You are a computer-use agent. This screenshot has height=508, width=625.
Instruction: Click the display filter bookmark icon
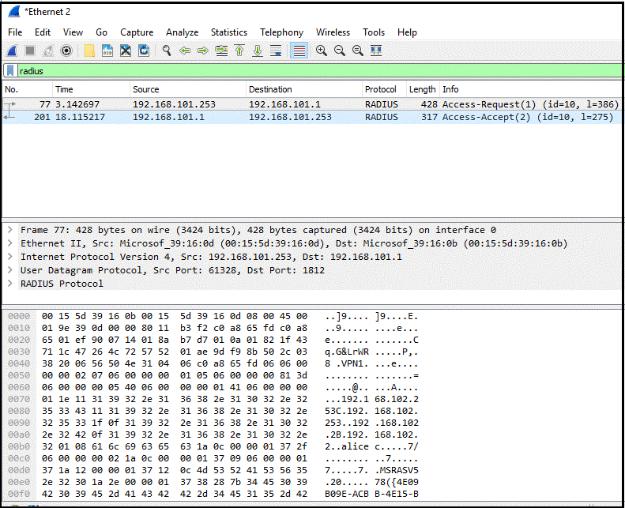point(10,71)
